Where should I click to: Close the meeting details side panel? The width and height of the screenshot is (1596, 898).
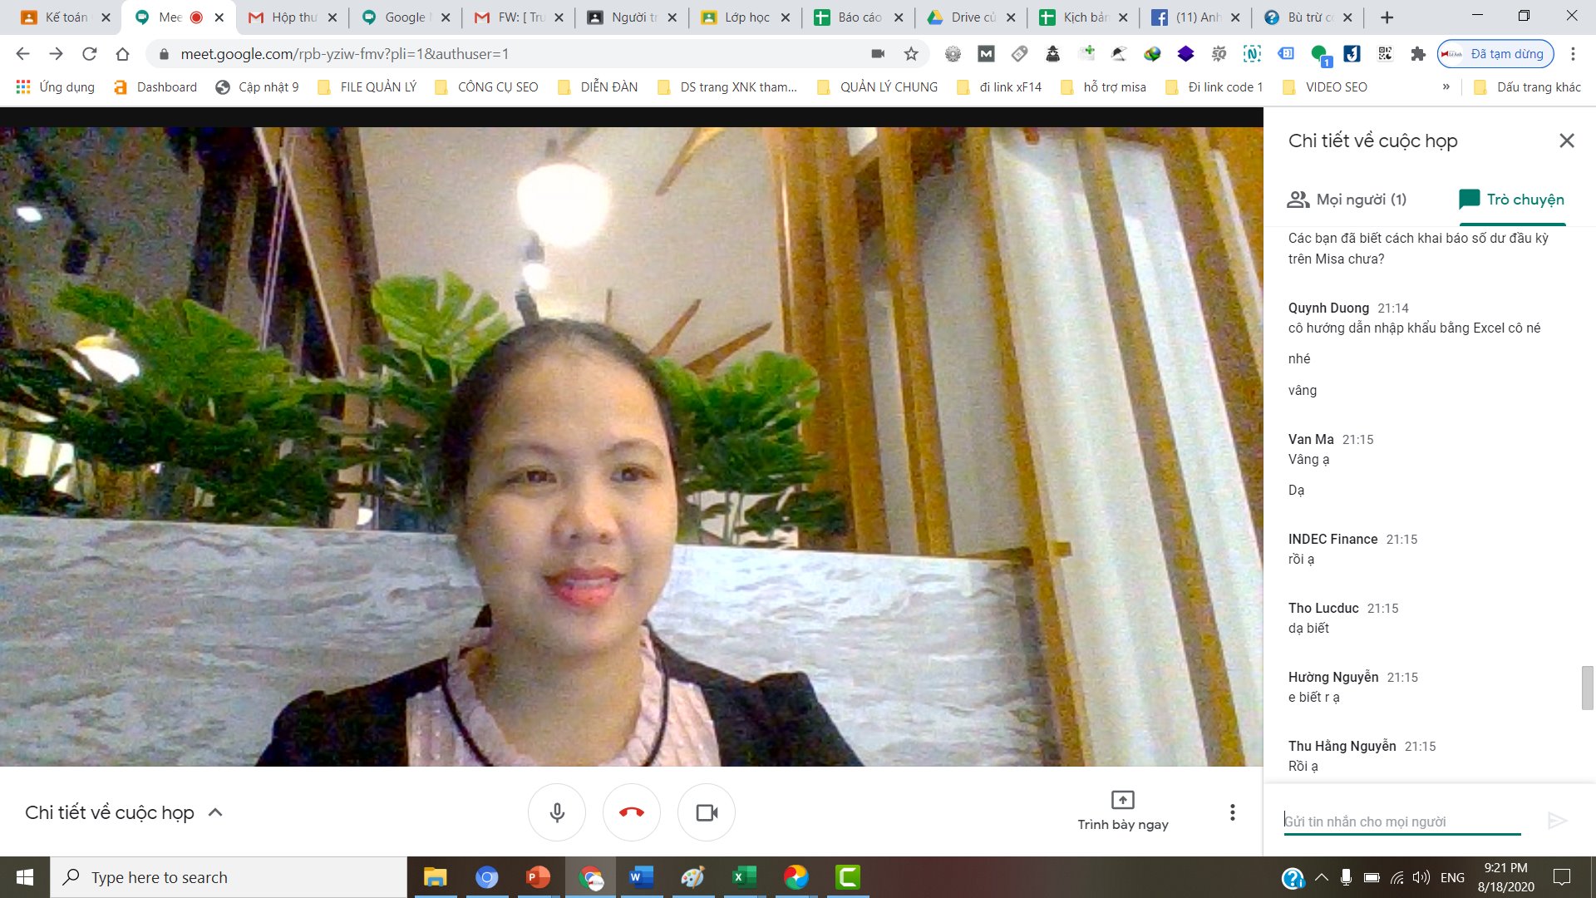tap(1566, 141)
